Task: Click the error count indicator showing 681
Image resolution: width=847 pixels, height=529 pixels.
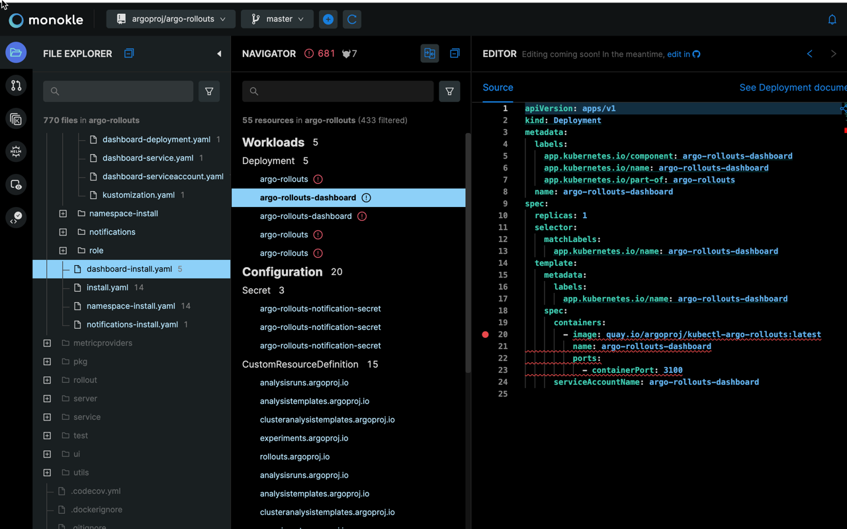Action: 320,54
